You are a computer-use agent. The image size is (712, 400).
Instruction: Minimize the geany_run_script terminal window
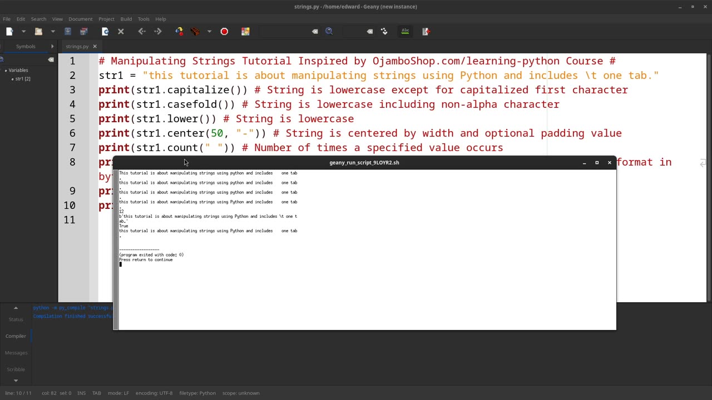pos(584,163)
